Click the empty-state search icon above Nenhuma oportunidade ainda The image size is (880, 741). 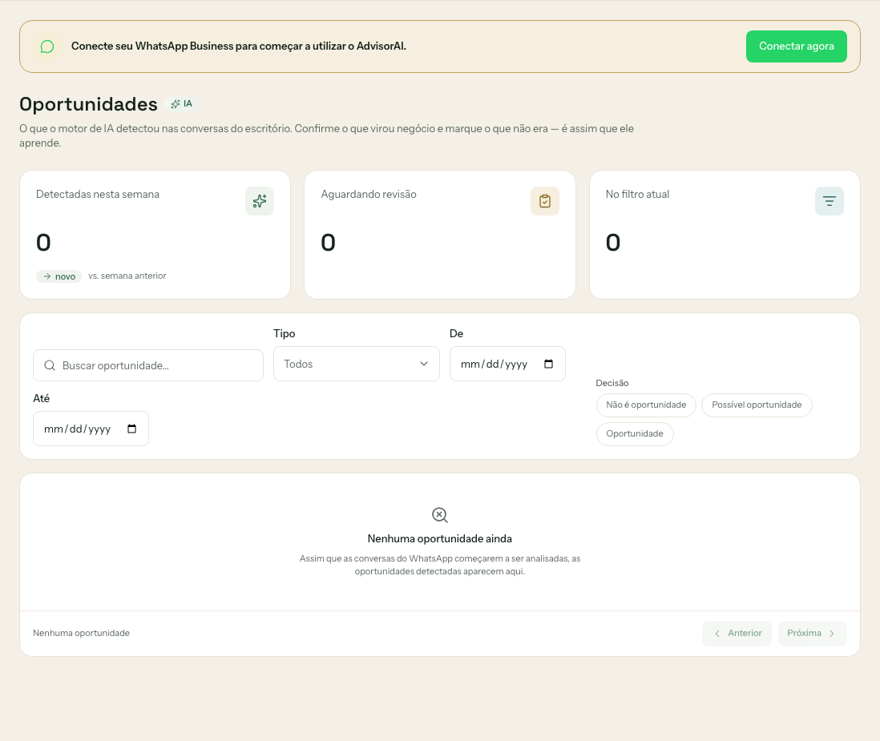click(x=440, y=515)
